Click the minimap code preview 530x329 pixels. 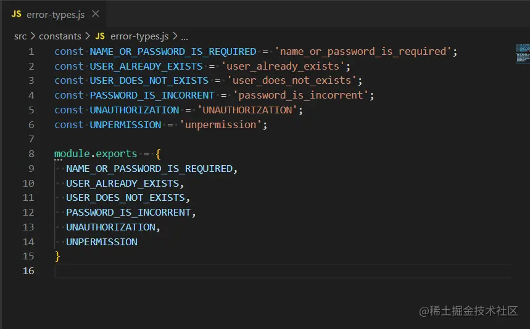tap(523, 54)
